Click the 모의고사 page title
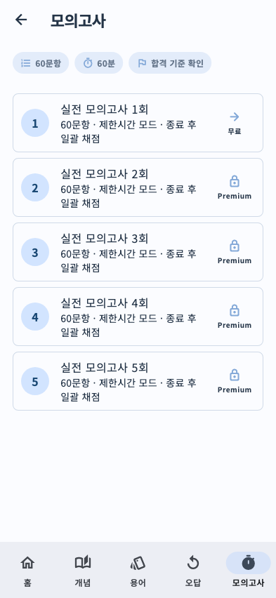 point(78,20)
